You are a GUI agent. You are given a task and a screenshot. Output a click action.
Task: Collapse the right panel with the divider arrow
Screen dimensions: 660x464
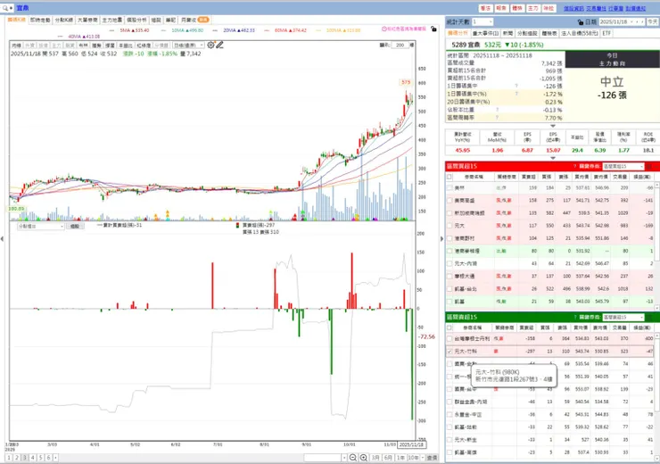click(441, 239)
